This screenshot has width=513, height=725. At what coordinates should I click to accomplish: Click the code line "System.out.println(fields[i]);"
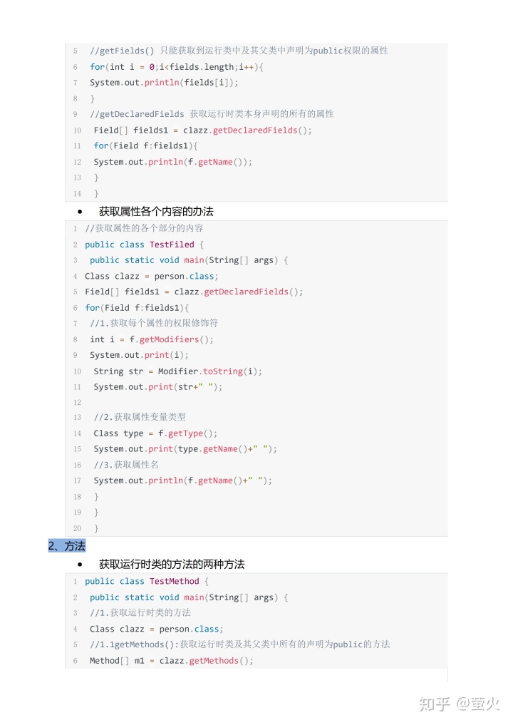pyautogui.click(x=164, y=83)
